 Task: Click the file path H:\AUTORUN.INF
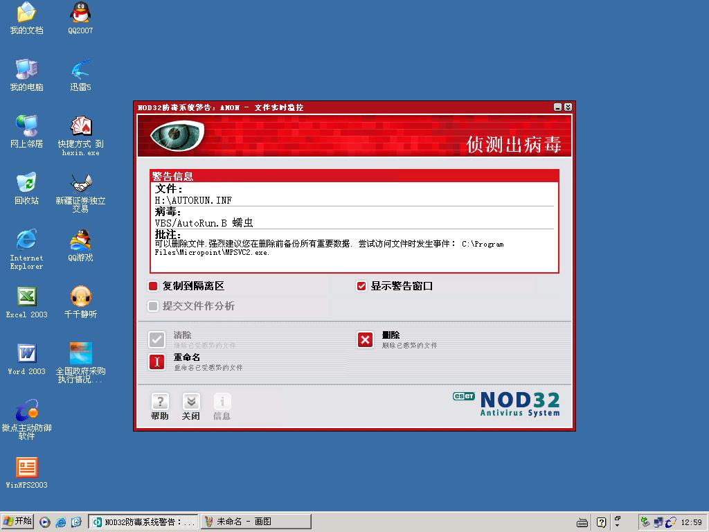(194, 200)
